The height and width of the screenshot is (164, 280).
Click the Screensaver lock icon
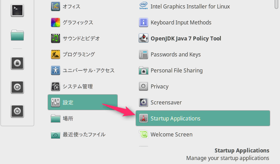click(x=144, y=102)
